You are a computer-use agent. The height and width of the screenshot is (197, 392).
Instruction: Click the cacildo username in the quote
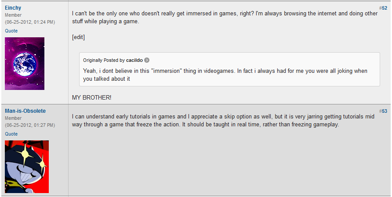point(134,60)
